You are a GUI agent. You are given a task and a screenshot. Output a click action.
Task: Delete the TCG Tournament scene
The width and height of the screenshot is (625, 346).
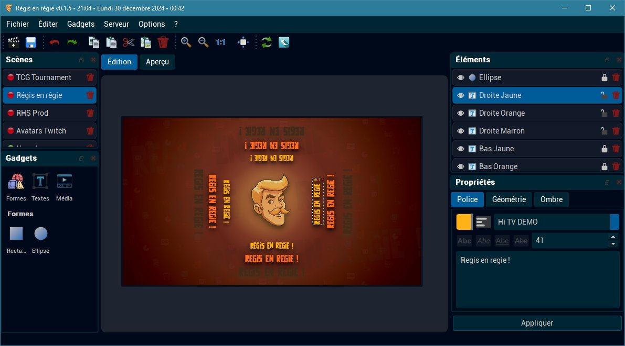[x=90, y=77]
